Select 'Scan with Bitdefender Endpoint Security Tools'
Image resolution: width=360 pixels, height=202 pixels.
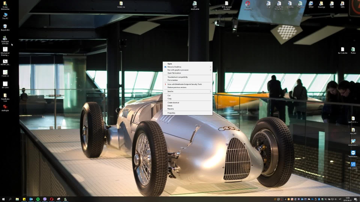(184, 84)
